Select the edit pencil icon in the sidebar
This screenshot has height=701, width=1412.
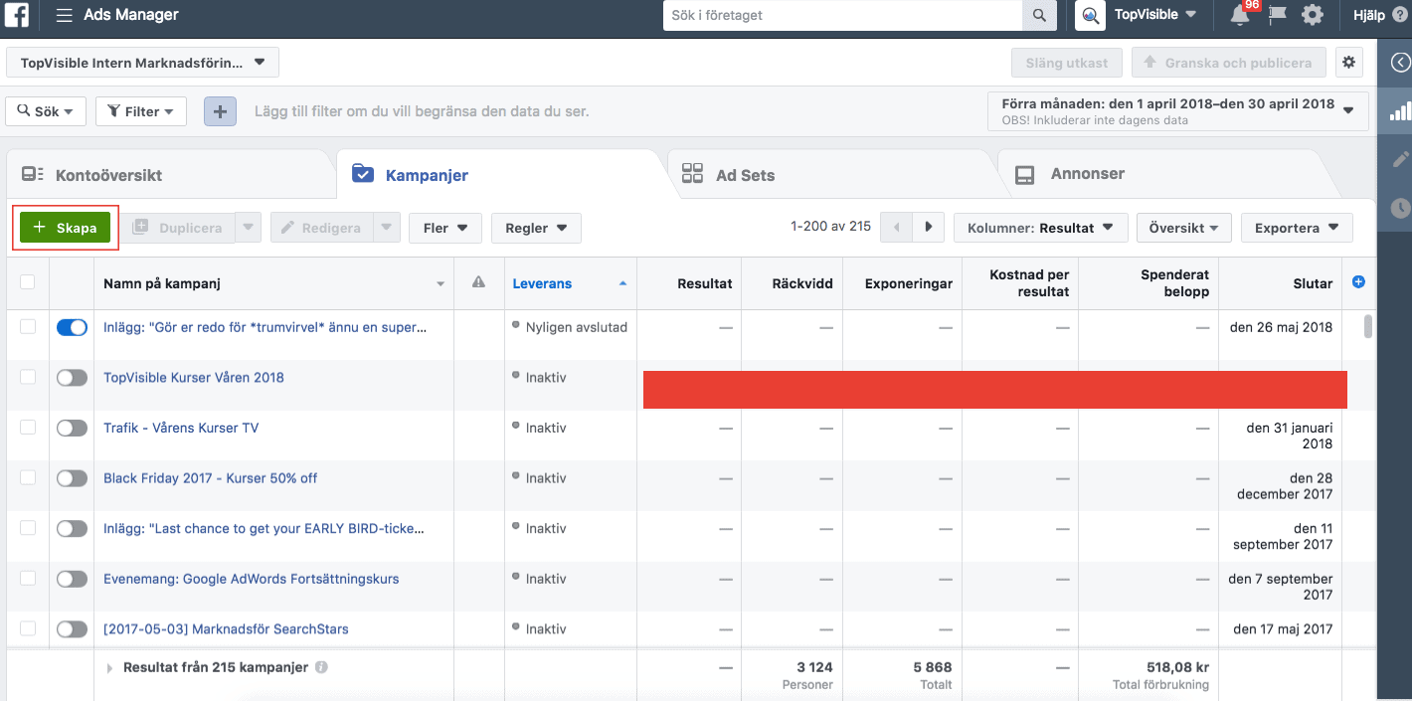[1399, 159]
